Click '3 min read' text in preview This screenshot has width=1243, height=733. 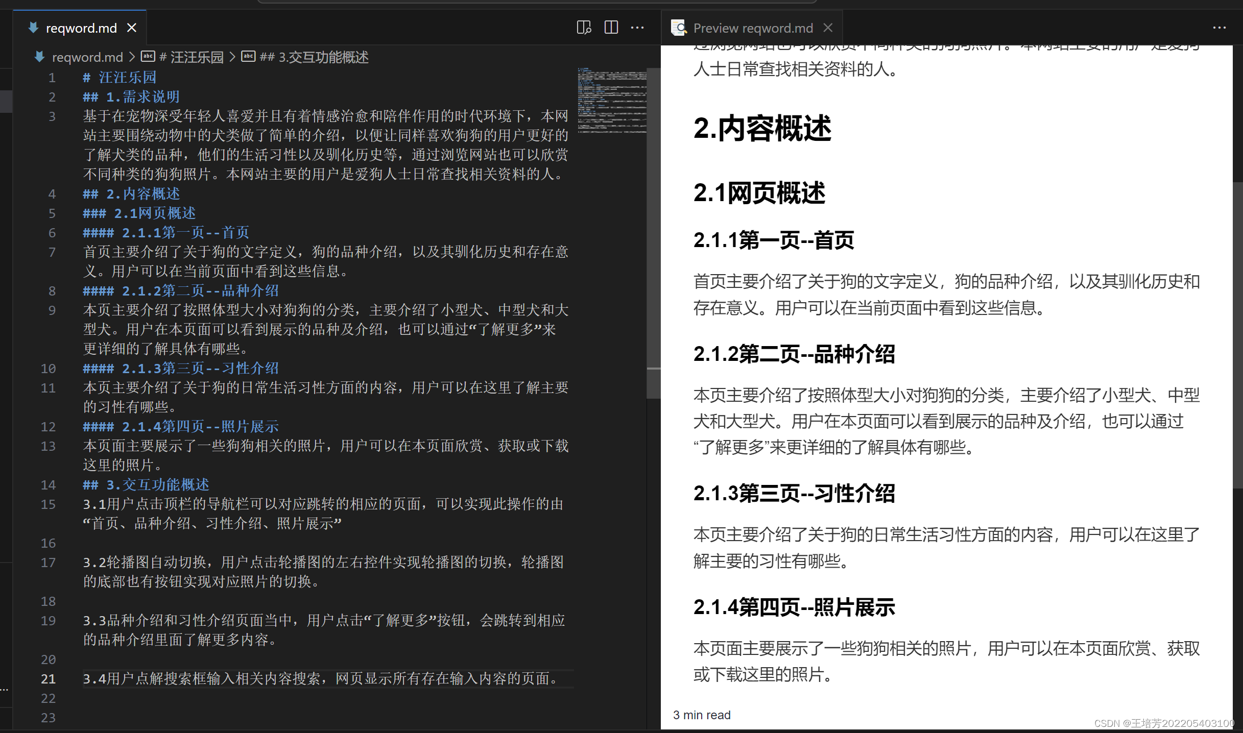click(702, 715)
